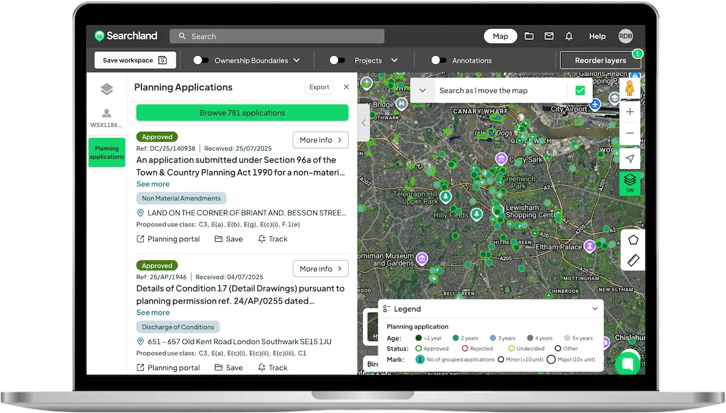Expand Ownership Boundaries dropdown arrow
Image resolution: width=726 pixels, height=413 pixels.
pos(296,60)
